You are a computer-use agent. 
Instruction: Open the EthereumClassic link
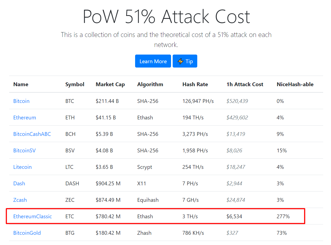tap(32, 216)
